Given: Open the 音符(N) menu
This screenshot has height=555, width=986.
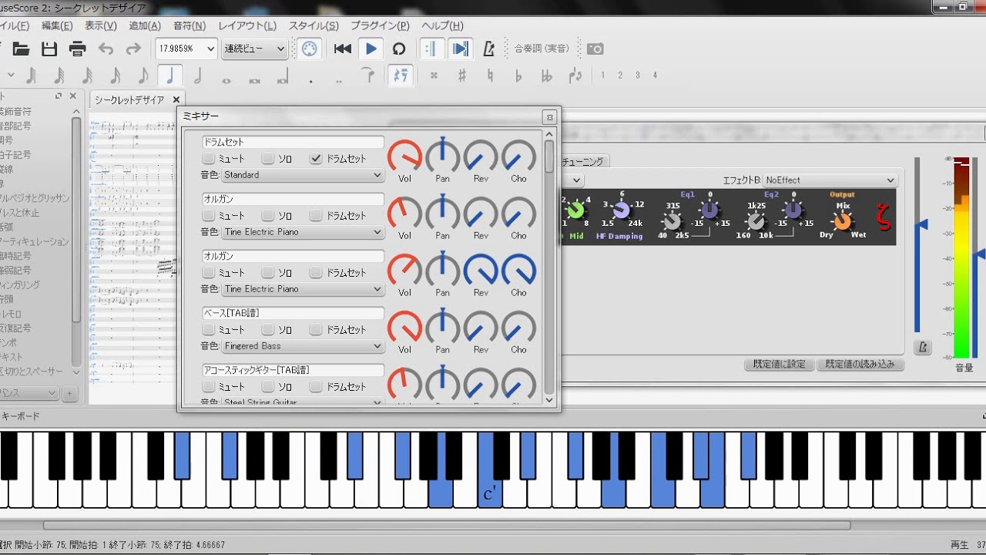Looking at the screenshot, I should [189, 25].
